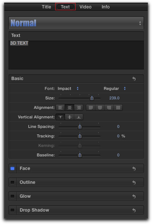Image resolution: width=152 pixels, height=224 pixels.
Task: Click inside the 3D TEXT field
Action: (x=76, y=55)
